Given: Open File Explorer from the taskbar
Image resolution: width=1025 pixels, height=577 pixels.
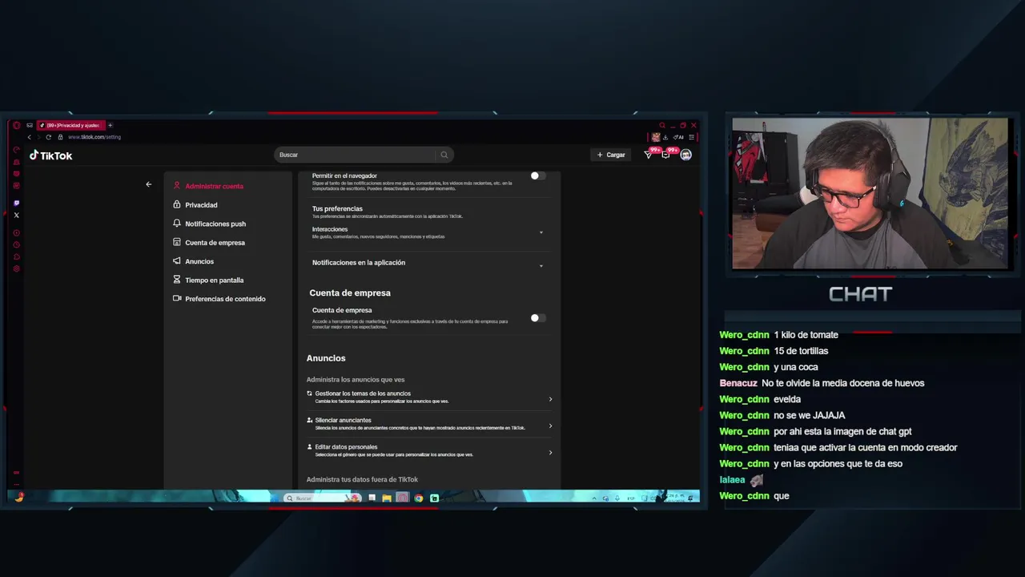Looking at the screenshot, I should [x=387, y=498].
